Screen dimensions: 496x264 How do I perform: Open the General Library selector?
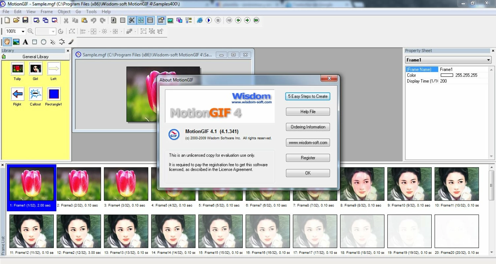36,57
